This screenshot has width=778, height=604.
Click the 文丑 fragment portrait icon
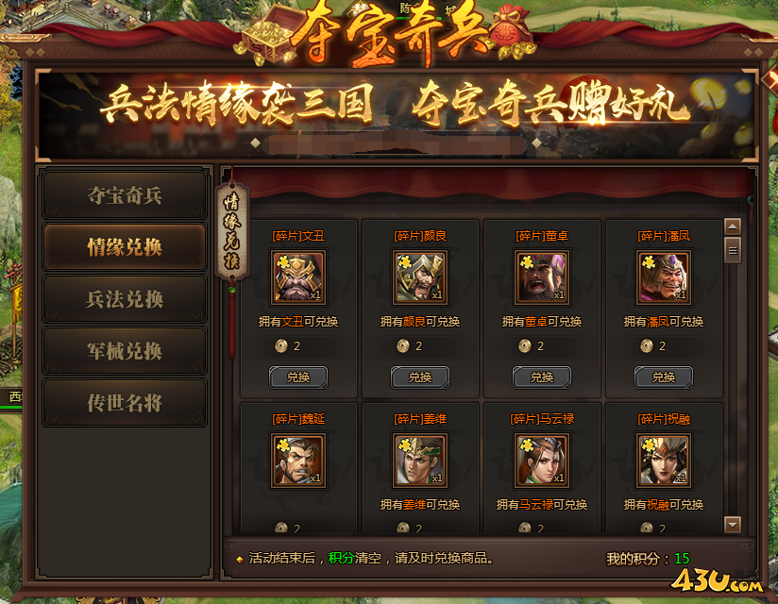(x=298, y=277)
